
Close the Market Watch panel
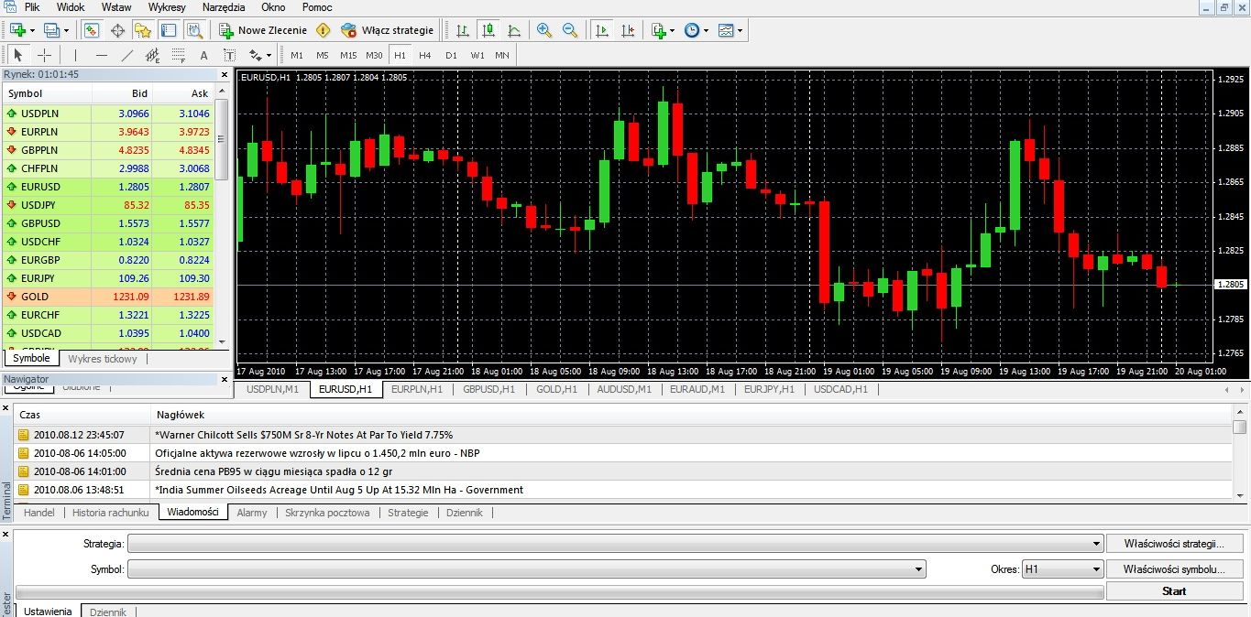click(225, 74)
